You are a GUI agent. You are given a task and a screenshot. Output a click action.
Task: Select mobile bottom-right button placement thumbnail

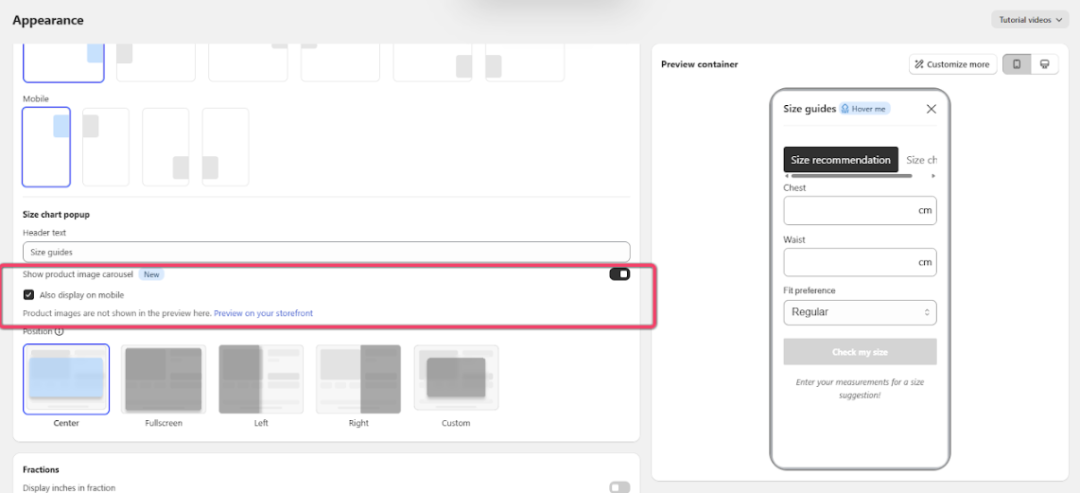coord(165,147)
